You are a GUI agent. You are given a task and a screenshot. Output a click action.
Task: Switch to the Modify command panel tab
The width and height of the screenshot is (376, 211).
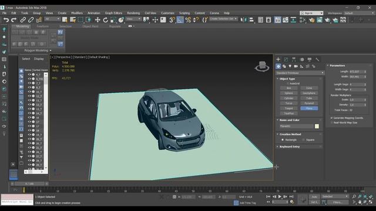tap(286, 59)
